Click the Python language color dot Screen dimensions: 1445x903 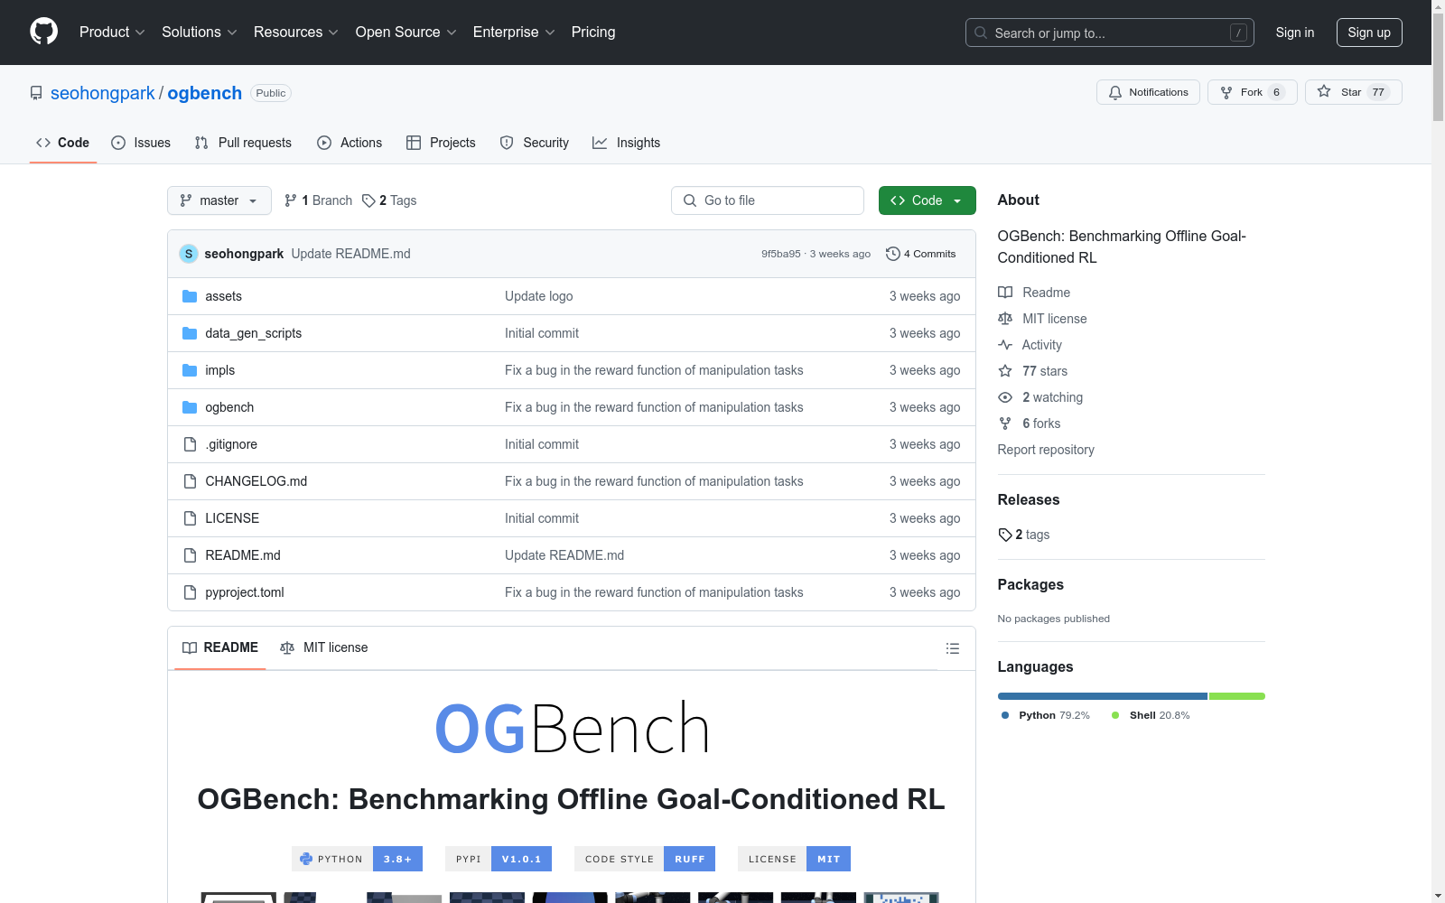(1005, 715)
